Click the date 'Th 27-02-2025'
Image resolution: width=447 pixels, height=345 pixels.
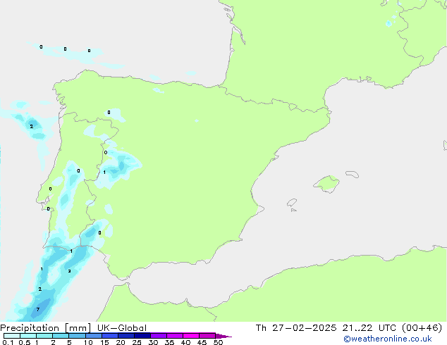[296, 328]
